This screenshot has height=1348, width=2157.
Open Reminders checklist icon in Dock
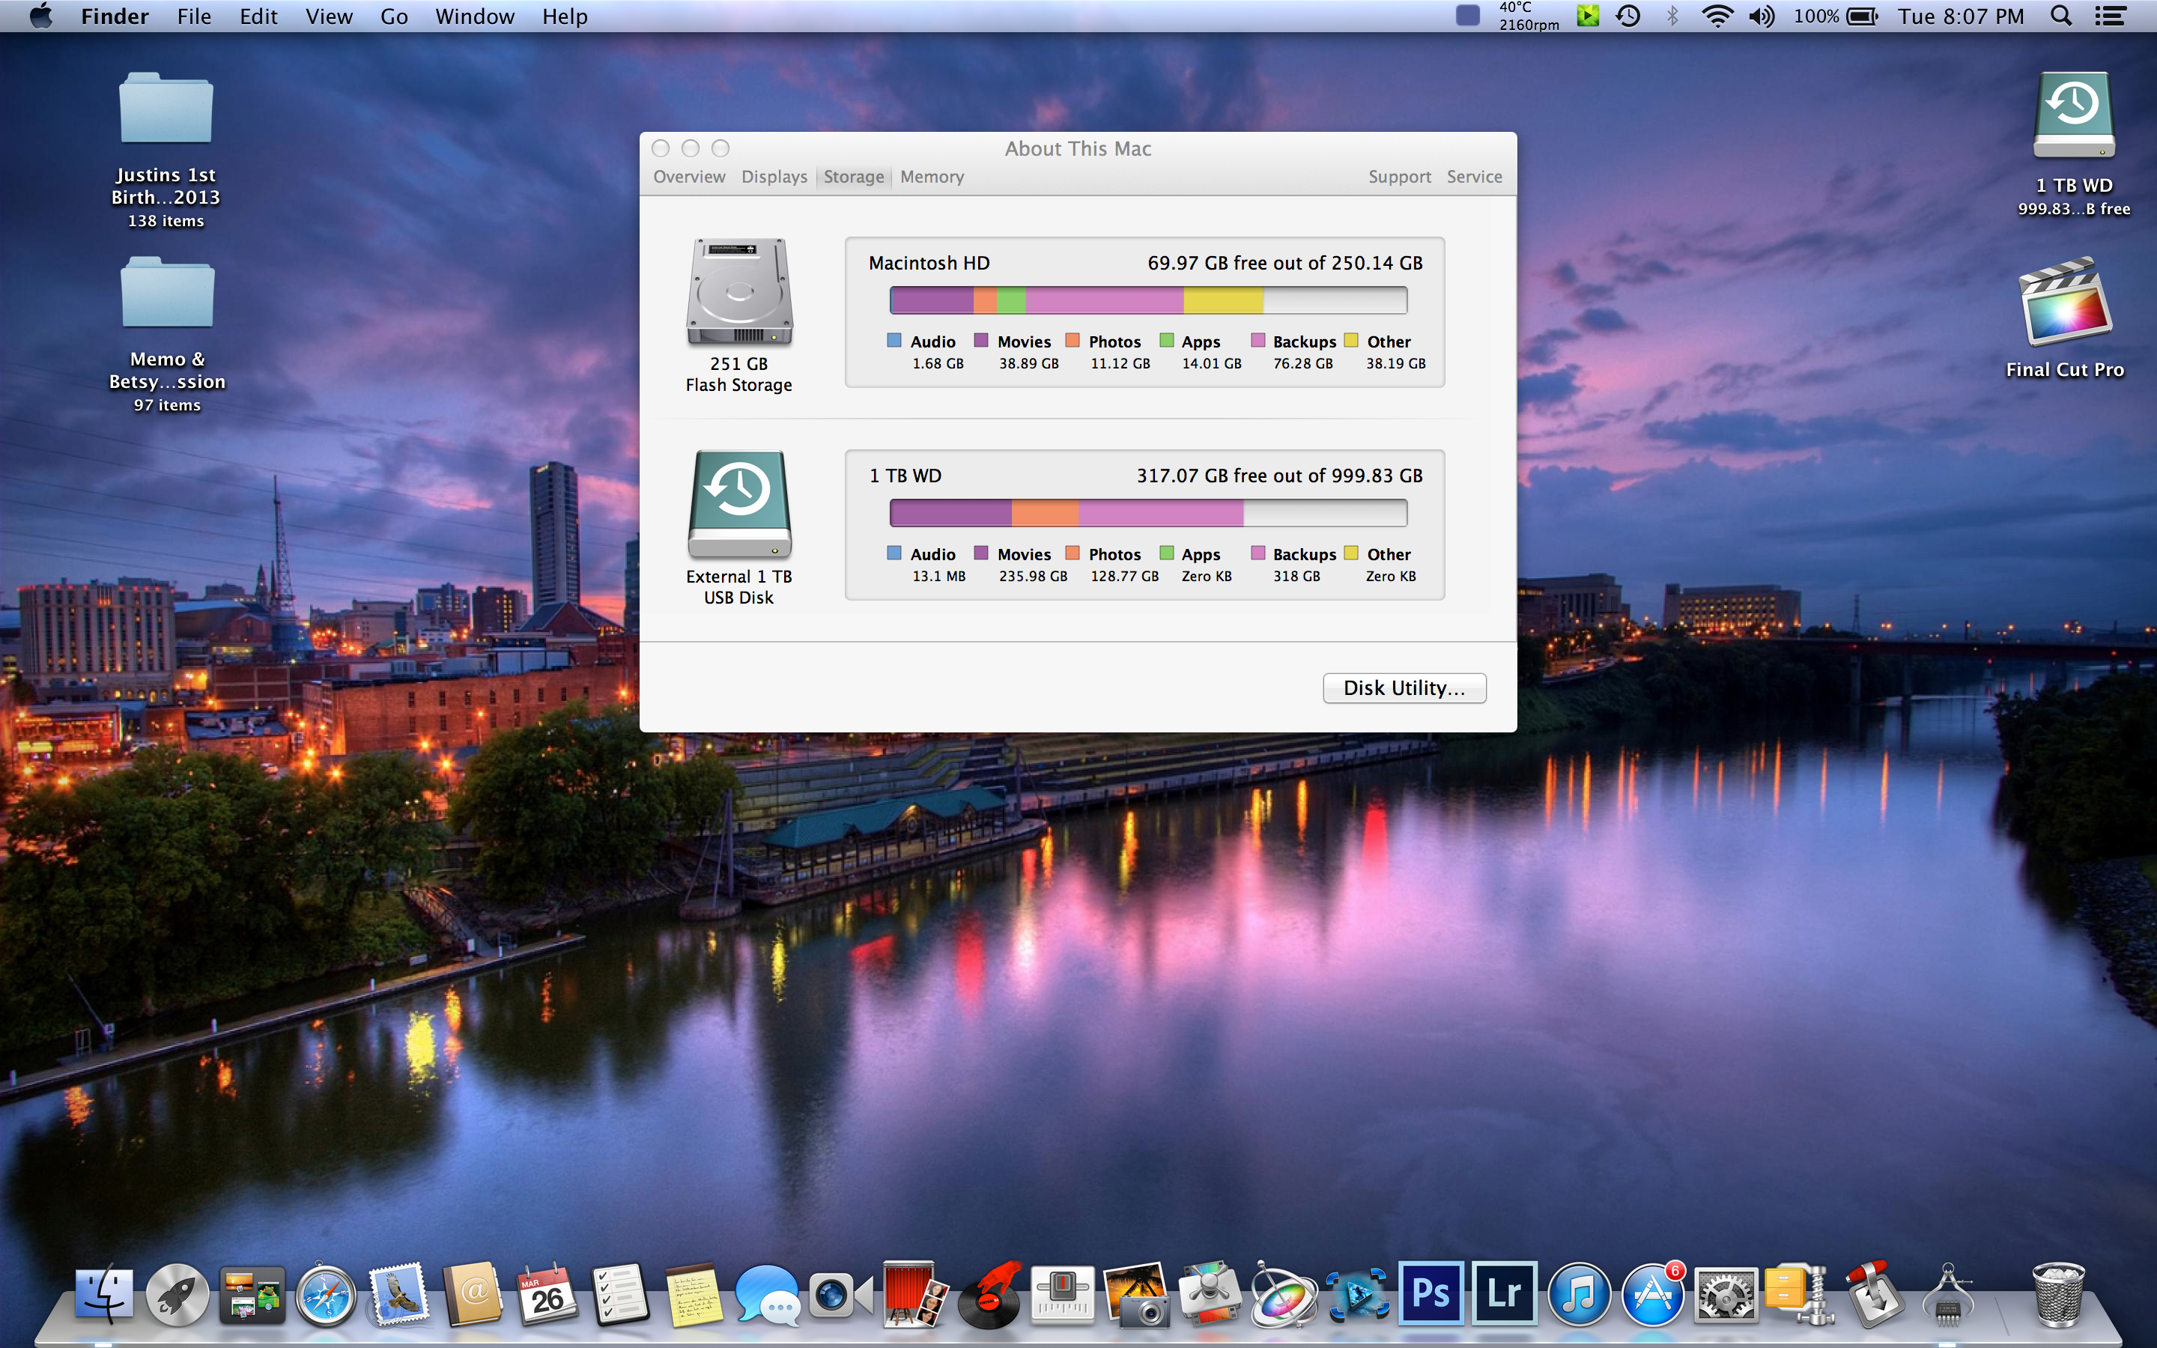pos(620,1293)
